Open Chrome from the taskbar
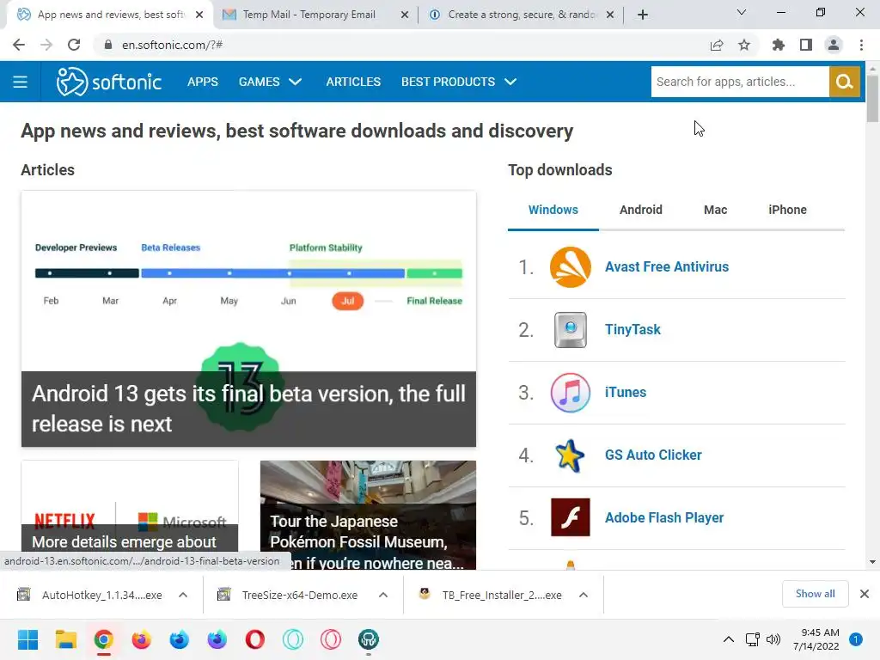 point(104,639)
